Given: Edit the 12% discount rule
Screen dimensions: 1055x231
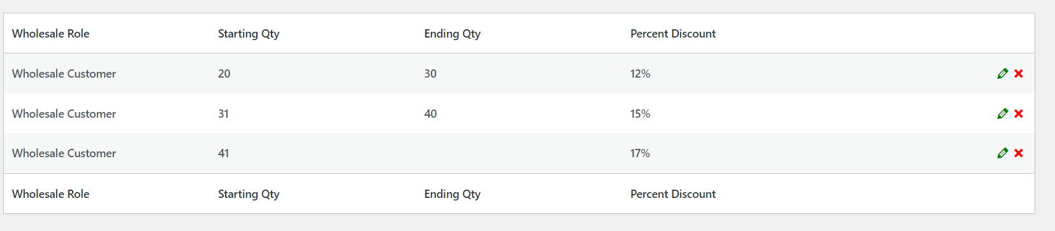Looking at the screenshot, I should [1002, 74].
